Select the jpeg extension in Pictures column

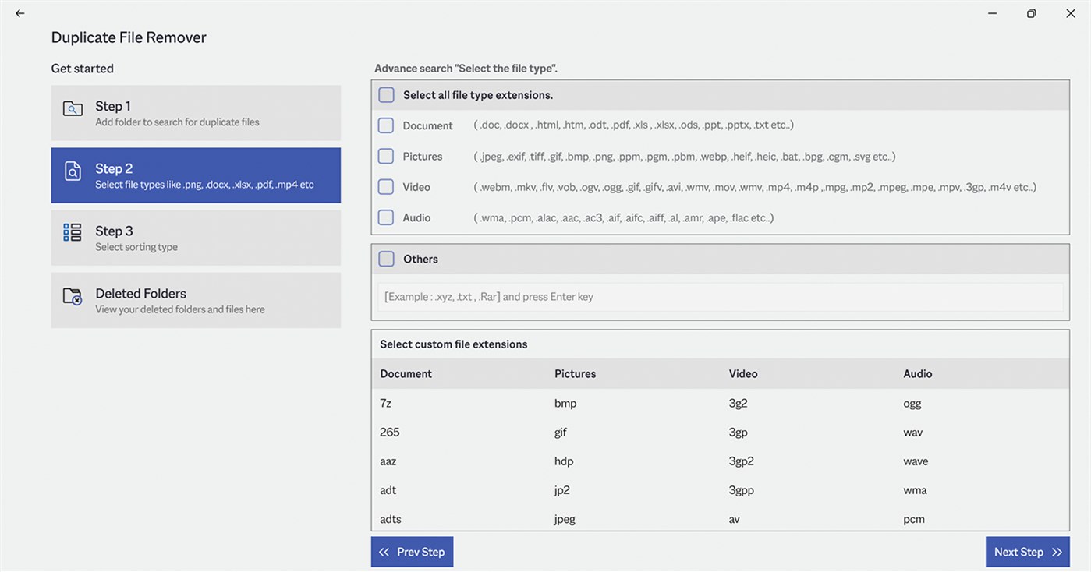pos(565,520)
